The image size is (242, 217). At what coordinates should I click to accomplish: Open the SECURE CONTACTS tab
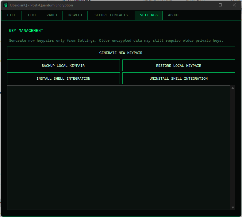click(111, 15)
